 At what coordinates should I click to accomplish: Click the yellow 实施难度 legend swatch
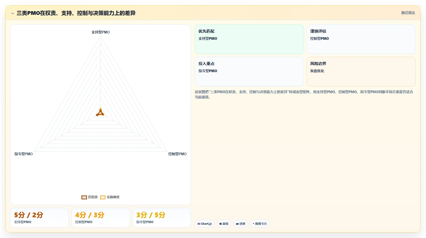coord(103,197)
